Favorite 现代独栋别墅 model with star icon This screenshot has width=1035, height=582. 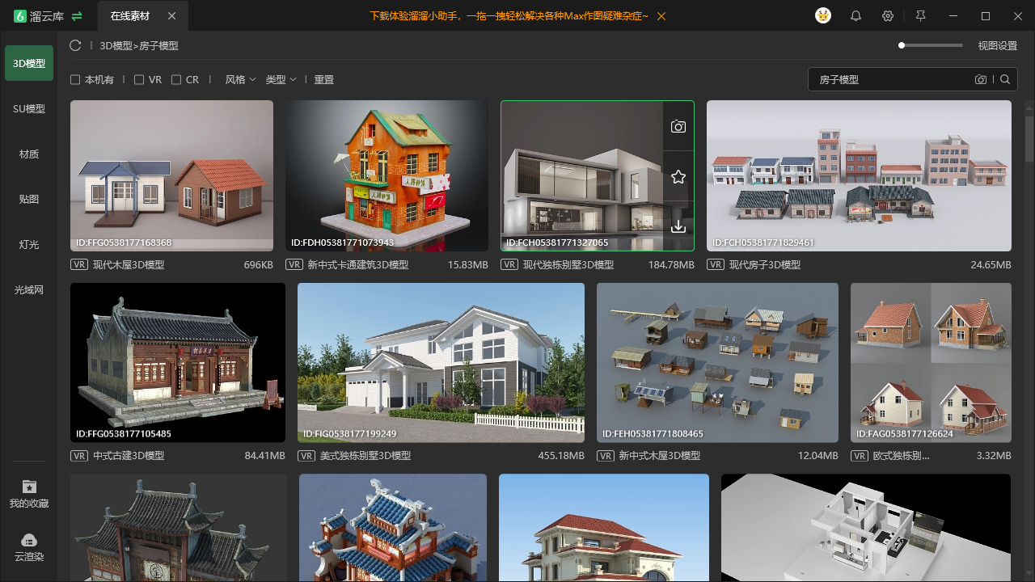[678, 176]
